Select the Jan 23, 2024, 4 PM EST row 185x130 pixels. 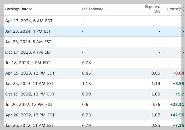(x=93, y=31)
